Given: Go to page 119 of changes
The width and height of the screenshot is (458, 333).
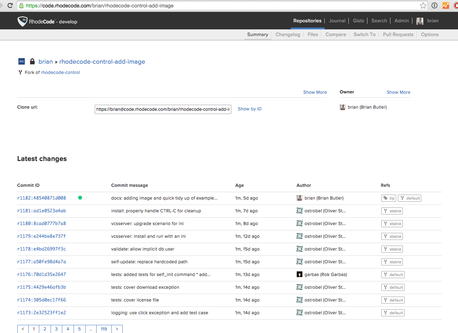Looking at the screenshot, I should [x=104, y=329].
